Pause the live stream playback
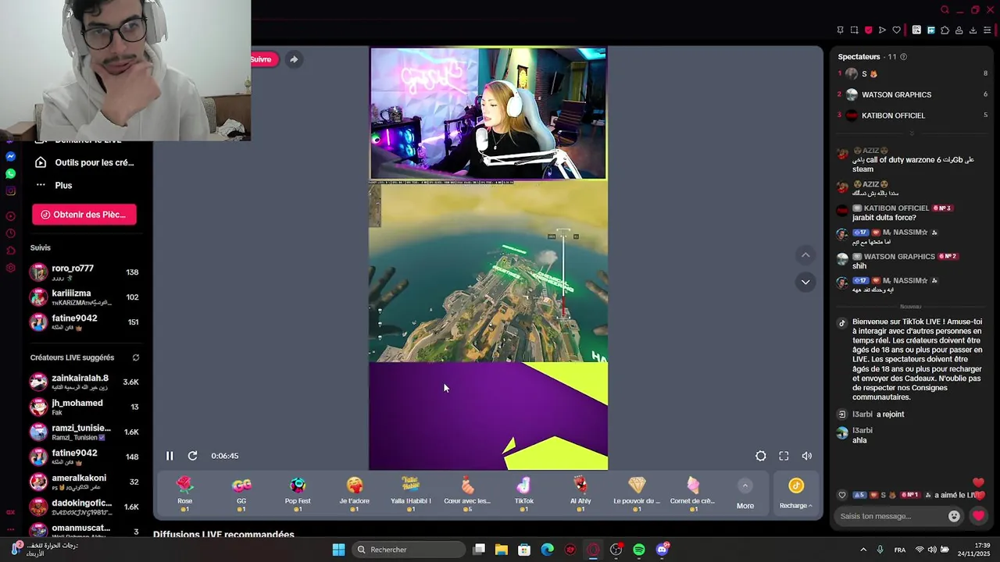 coord(170,456)
